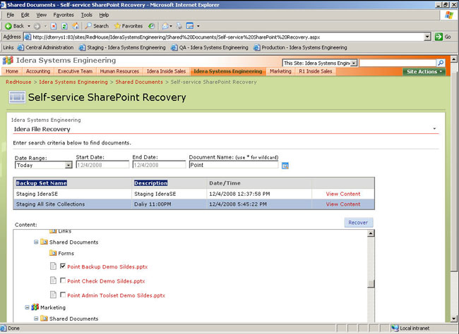459x334 pixels.
Task: Click the Idera Systems Engineering site logo
Action: [8, 61]
